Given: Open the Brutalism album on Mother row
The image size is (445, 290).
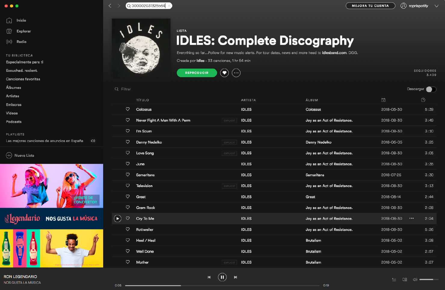Looking at the screenshot, I should pos(313,262).
